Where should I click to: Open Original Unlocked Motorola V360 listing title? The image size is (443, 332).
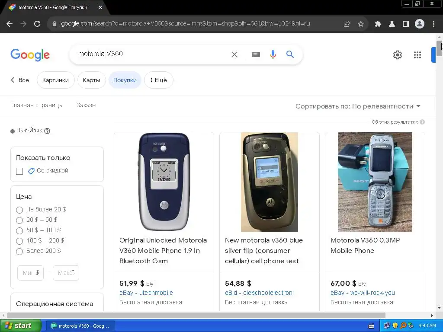click(x=163, y=250)
